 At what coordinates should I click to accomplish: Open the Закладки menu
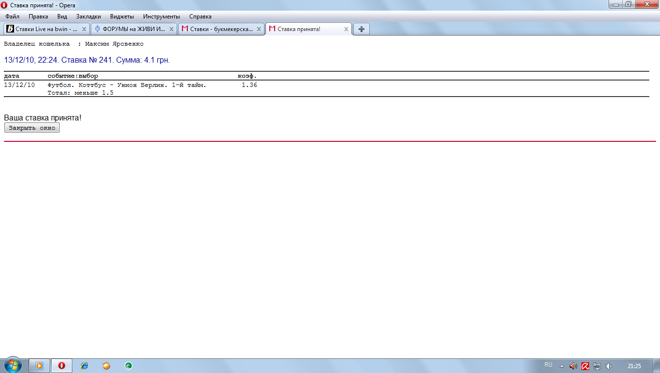88,16
